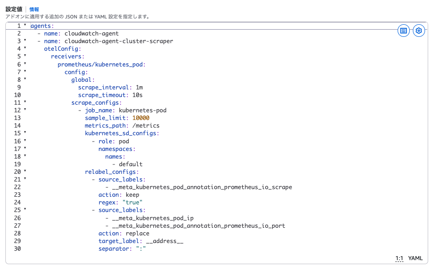Collapse the scrape_configs fold arrow on line 11
This screenshot has width=434, height=270.
pos(25,102)
